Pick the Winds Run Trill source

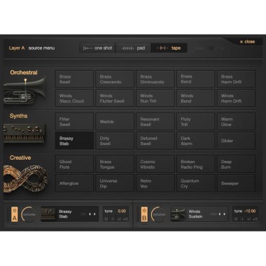(x=155, y=98)
